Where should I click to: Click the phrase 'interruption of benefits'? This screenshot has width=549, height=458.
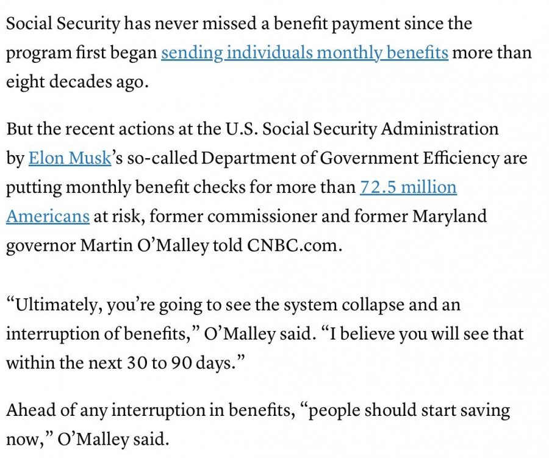pos(84,333)
